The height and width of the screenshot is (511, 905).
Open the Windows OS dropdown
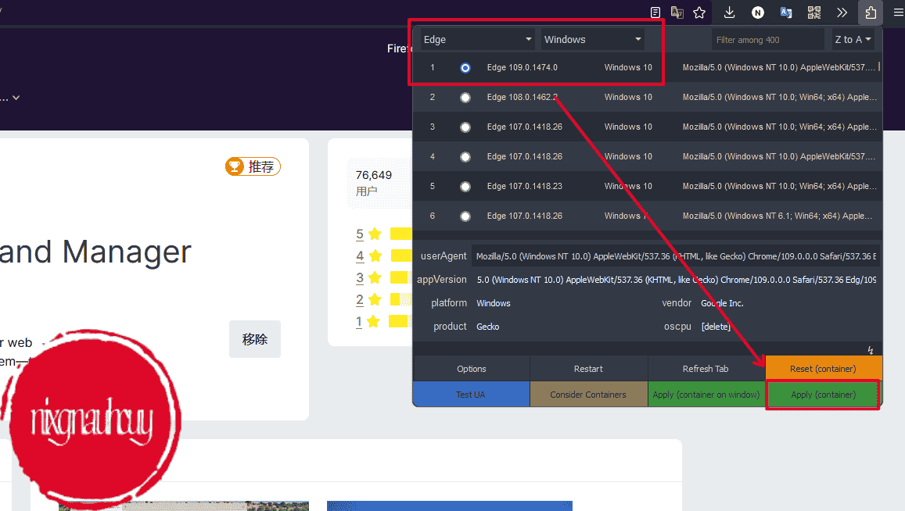(592, 39)
